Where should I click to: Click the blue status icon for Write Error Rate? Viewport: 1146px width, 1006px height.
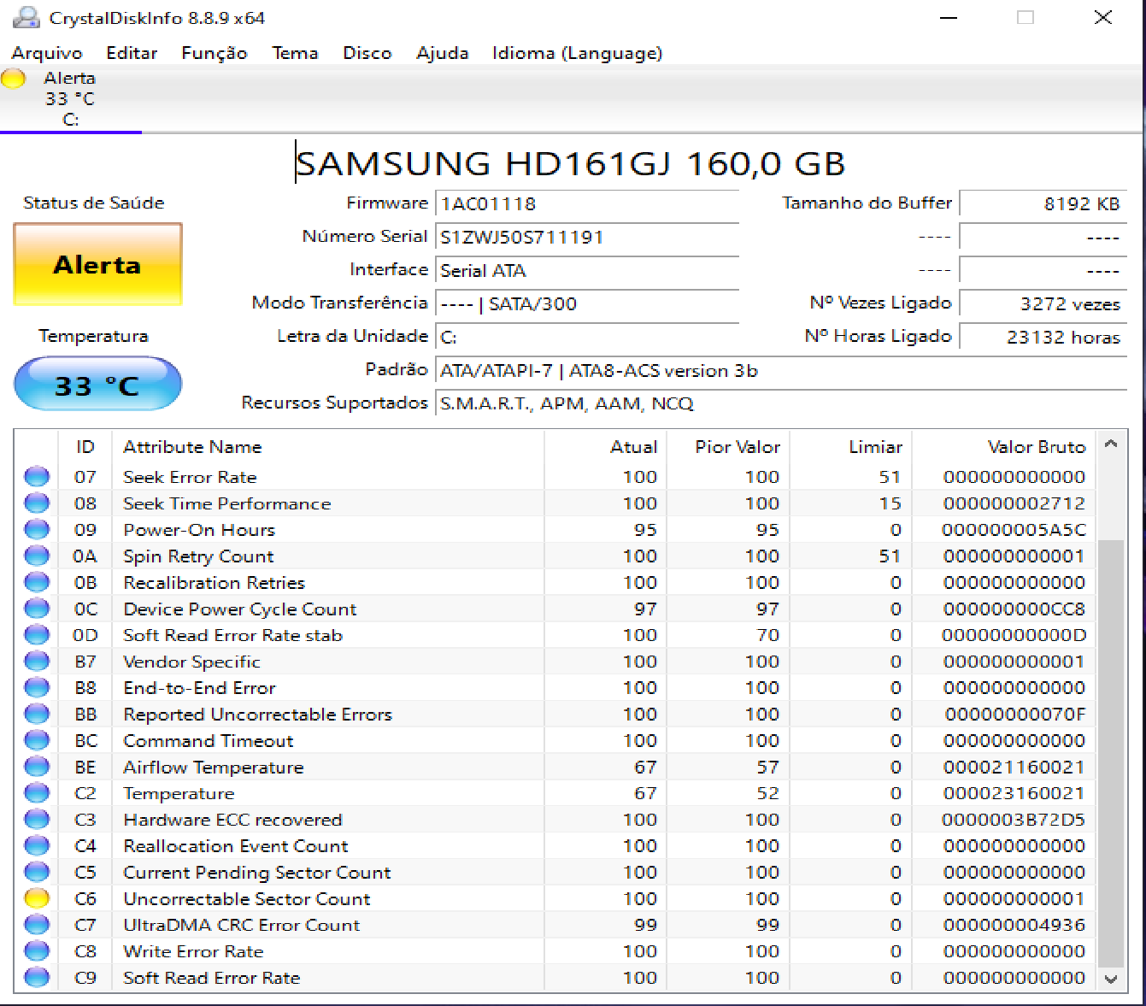point(37,951)
